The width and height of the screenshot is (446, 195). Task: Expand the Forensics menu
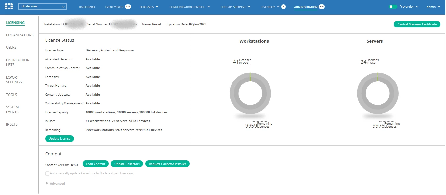pyautogui.click(x=149, y=7)
